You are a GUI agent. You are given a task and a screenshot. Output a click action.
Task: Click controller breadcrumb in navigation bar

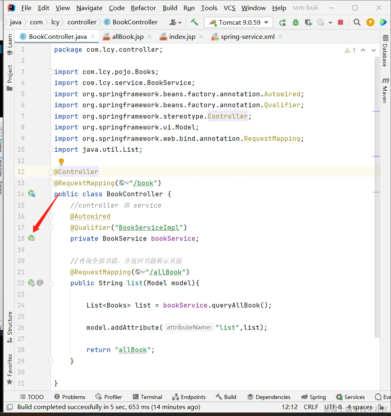tap(82, 22)
